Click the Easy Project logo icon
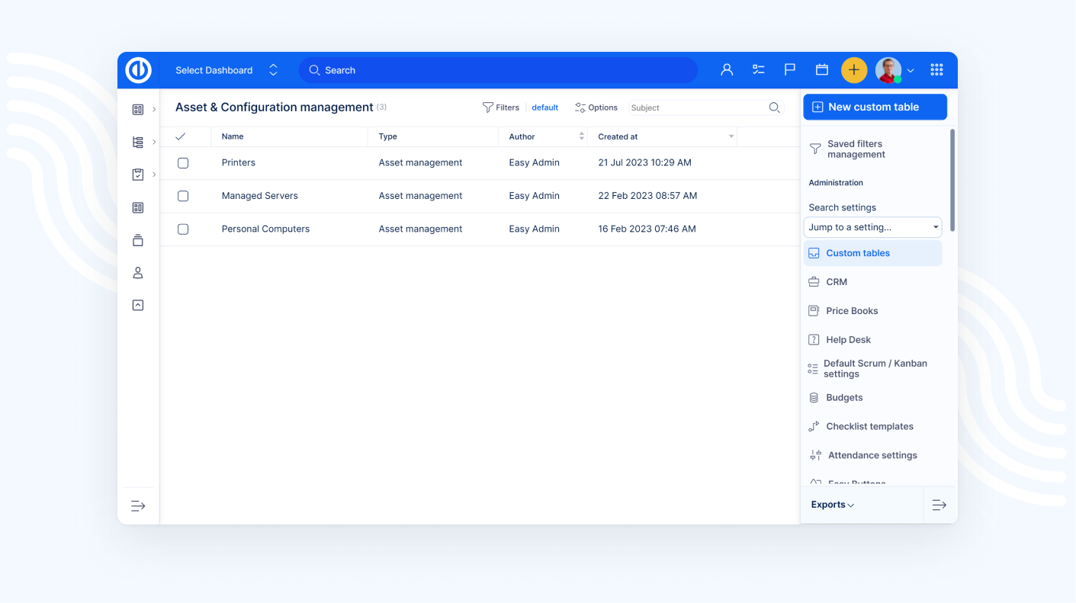The height and width of the screenshot is (603, 1076). point(139,70)
